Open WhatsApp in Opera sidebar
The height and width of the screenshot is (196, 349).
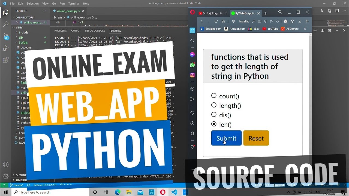[192, 65]
